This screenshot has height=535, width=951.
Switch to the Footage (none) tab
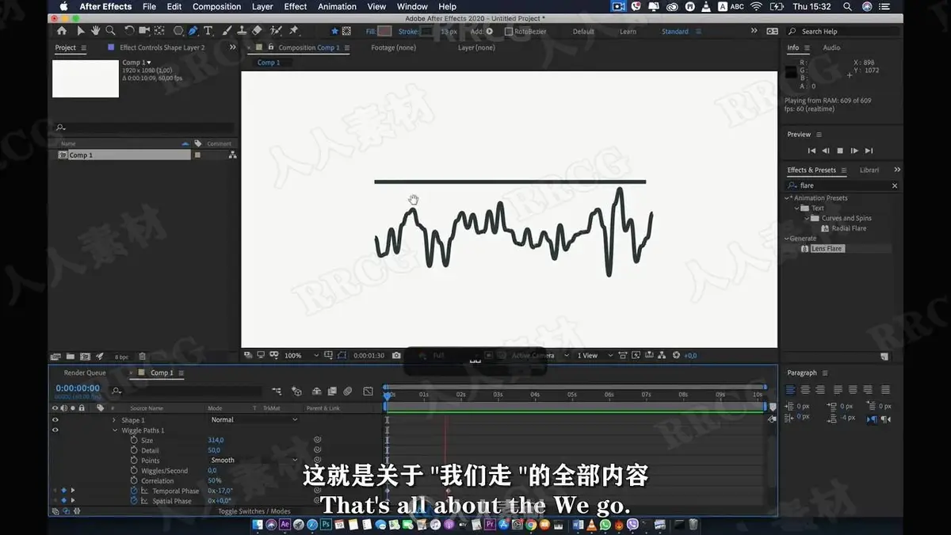[393, 48]
